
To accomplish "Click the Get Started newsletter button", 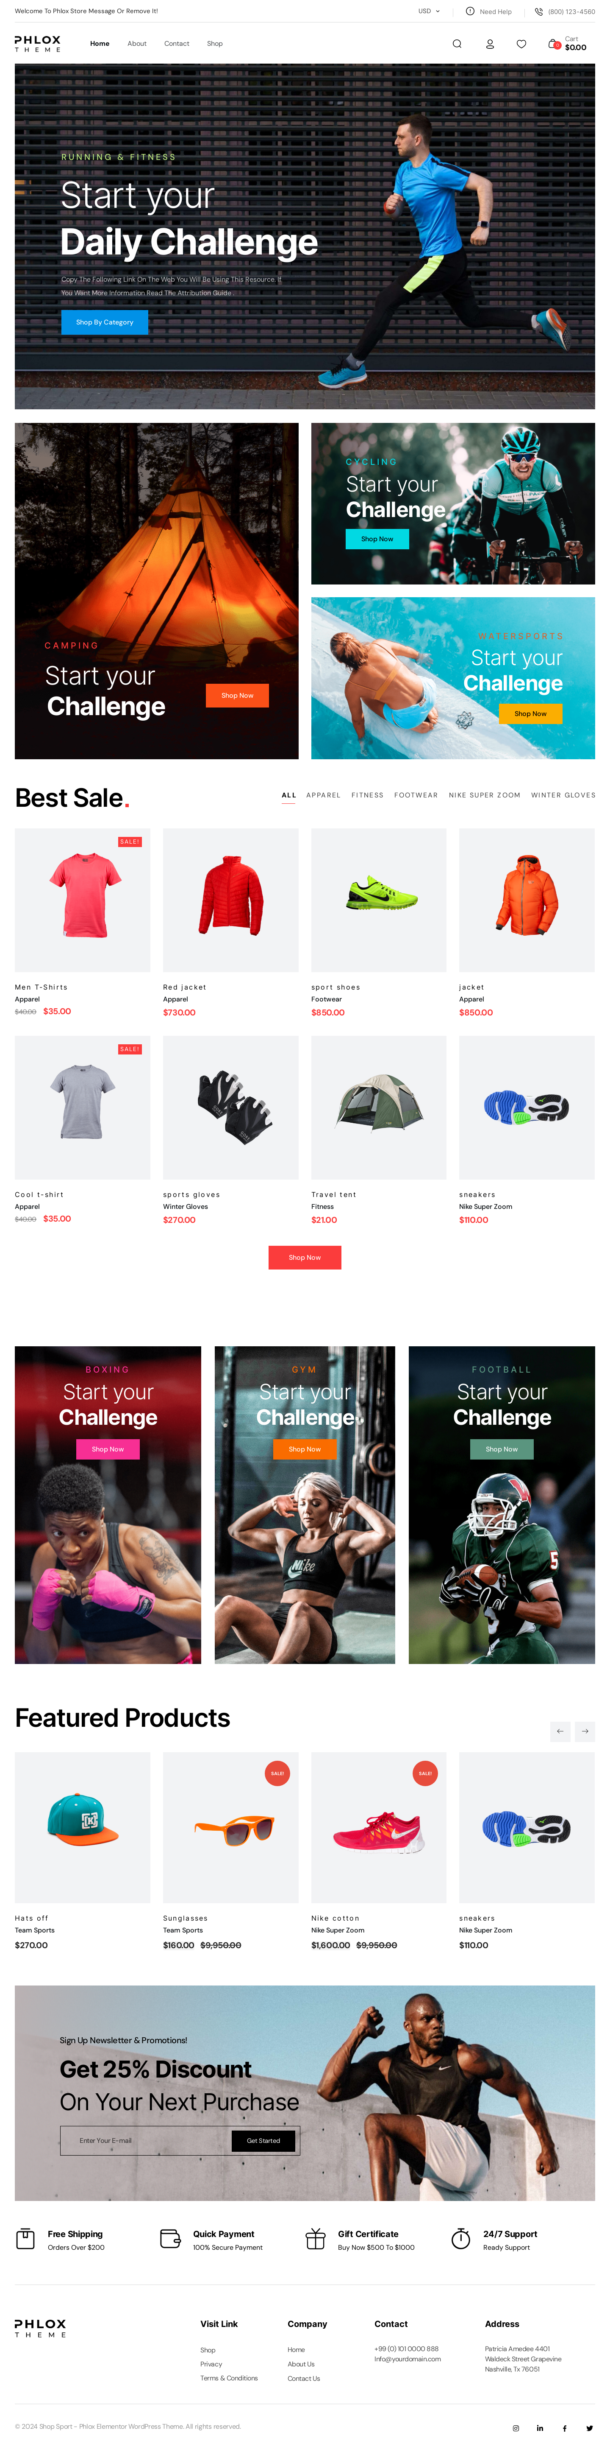I will (x=263, y=2140).
